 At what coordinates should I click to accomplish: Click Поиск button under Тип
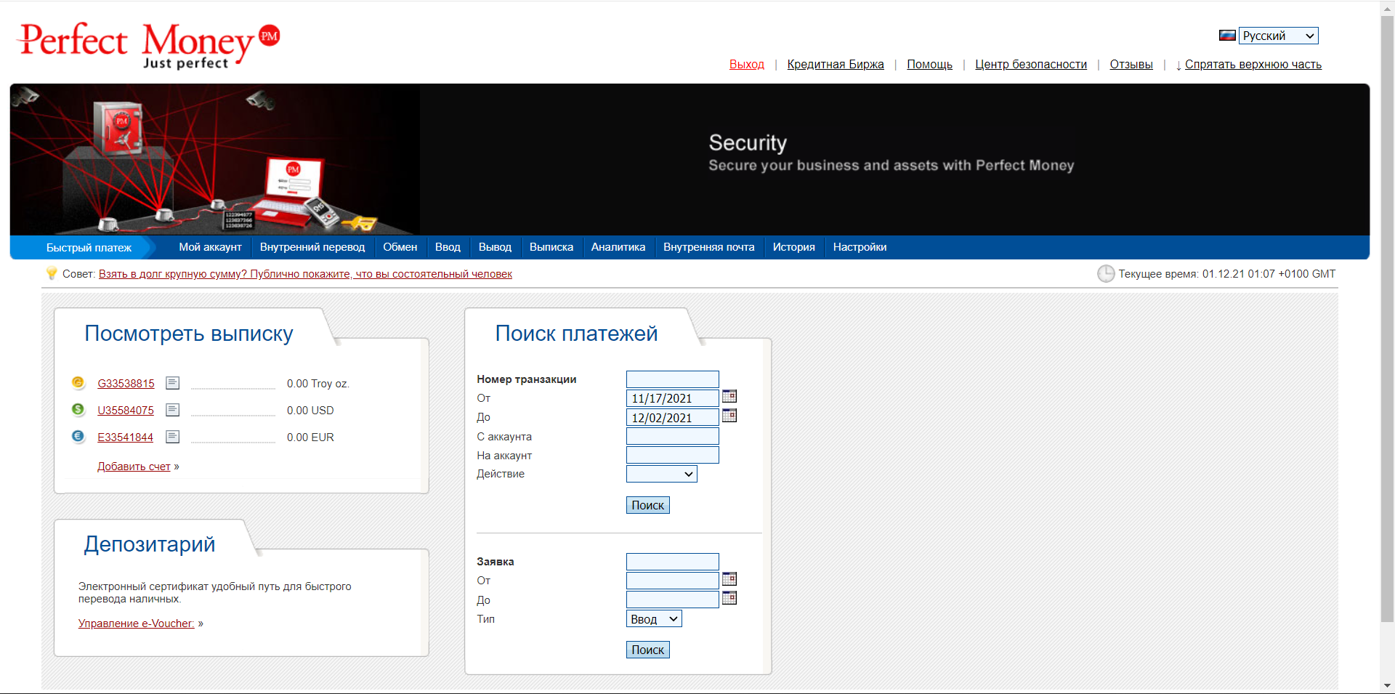pos(648,650)
